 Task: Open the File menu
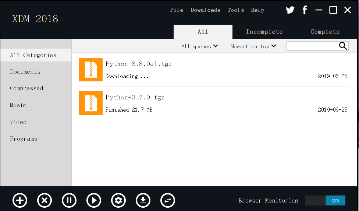coord(177,10)
